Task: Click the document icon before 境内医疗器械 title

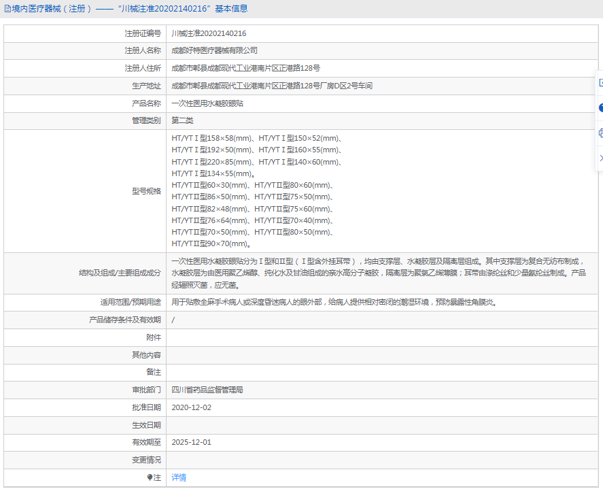Action: [7, 9]
